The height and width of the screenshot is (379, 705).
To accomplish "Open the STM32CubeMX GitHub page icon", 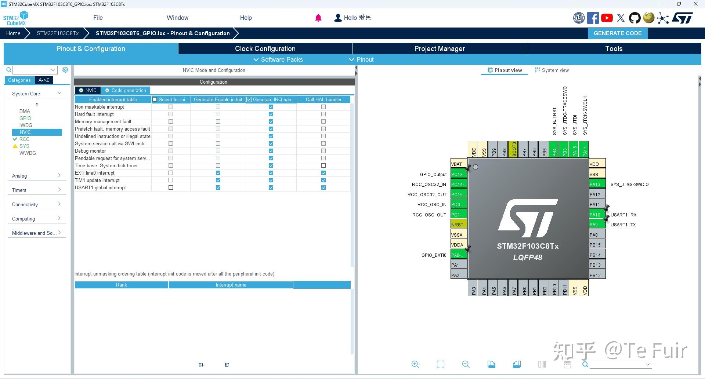I will 635,18.
